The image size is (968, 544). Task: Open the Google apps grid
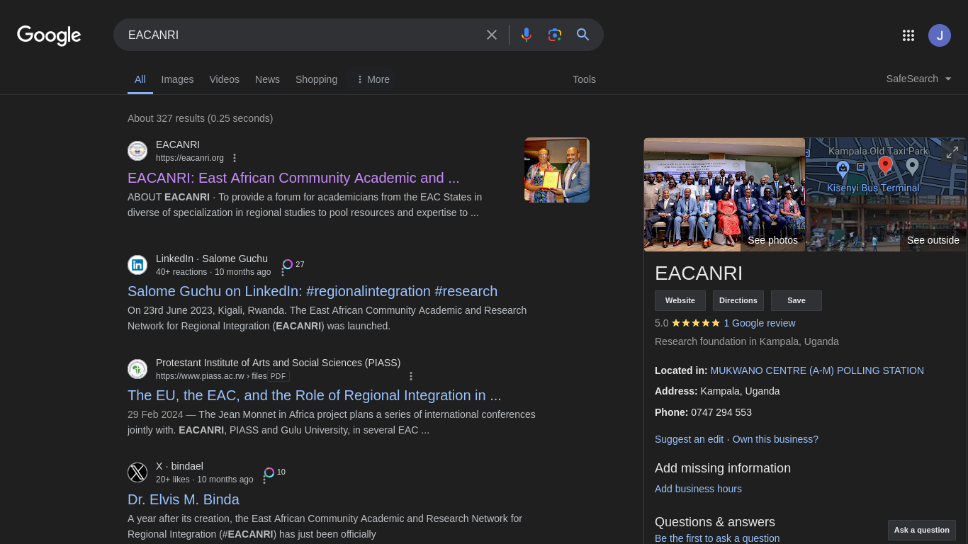coord(908,35)
